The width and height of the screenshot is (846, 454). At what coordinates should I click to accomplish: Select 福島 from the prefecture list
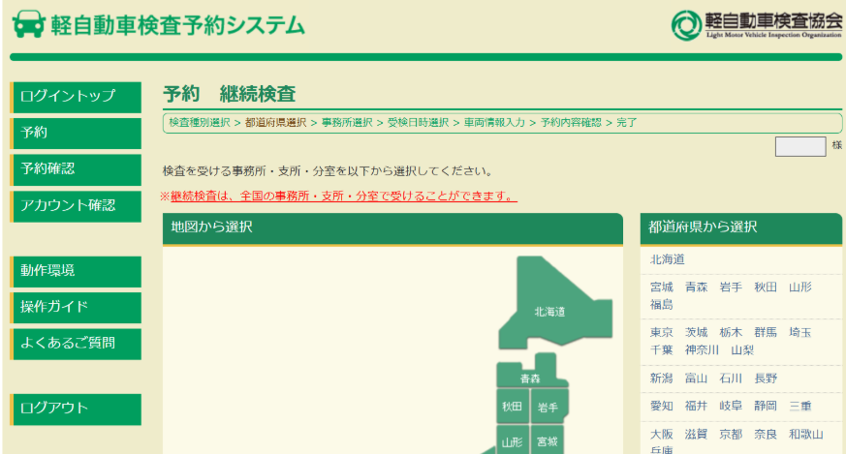[x=662, y=305]
